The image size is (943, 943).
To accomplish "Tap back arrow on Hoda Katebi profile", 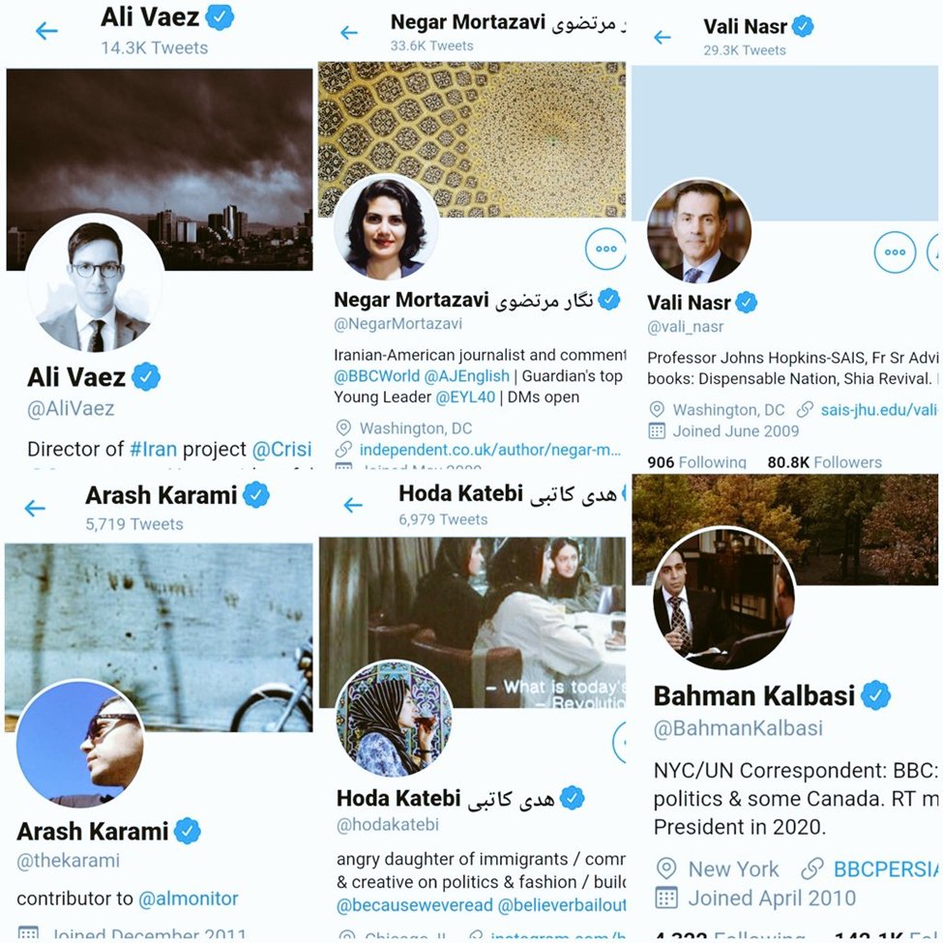I will tap(353, 505).
